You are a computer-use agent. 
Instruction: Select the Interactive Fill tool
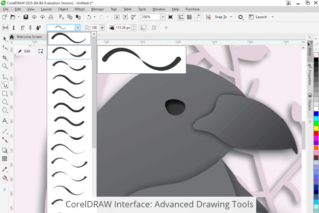(x=4, y=178)
